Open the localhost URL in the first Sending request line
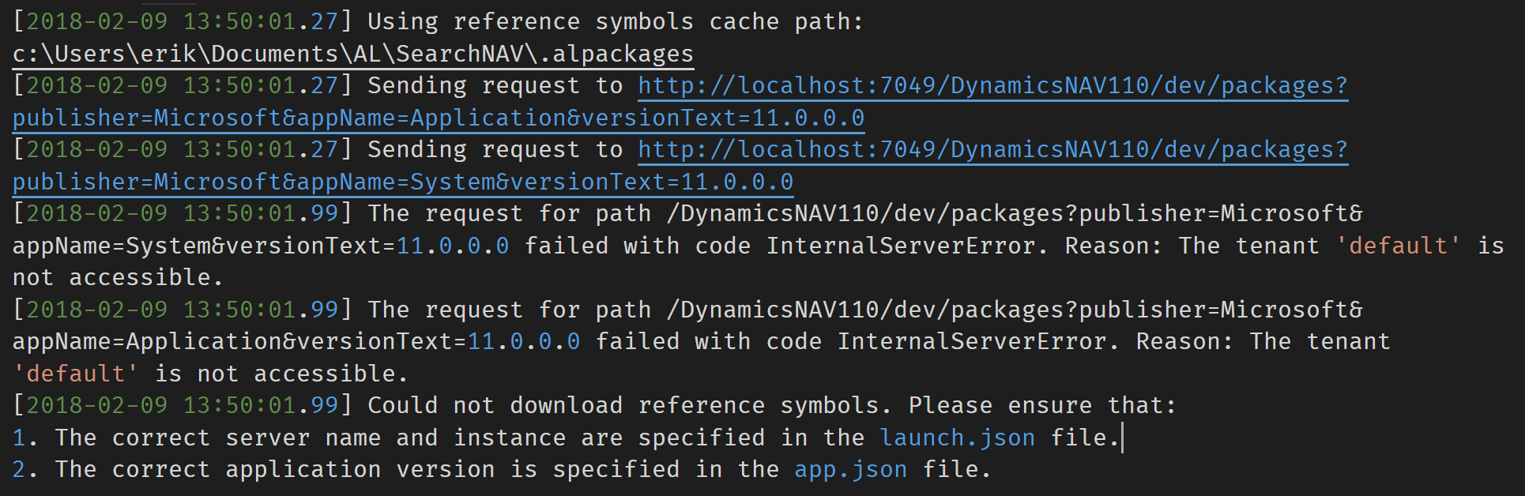1525x496 pixels. 993,85
